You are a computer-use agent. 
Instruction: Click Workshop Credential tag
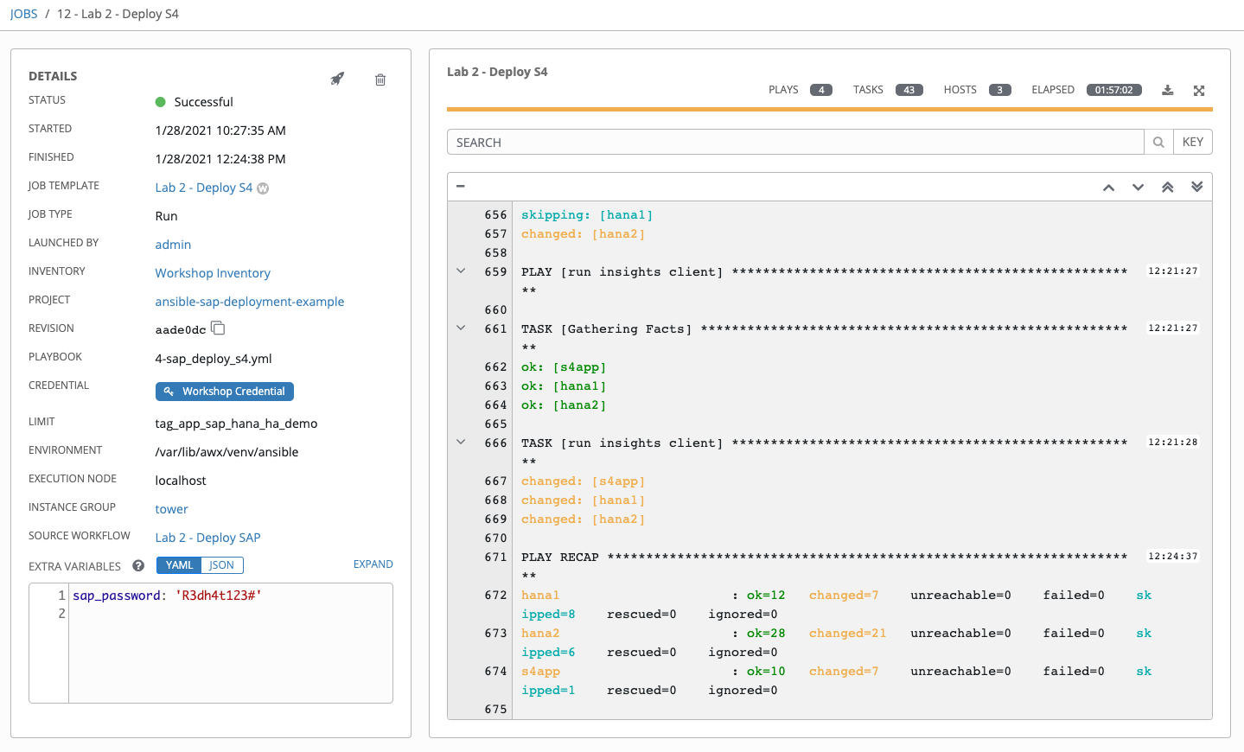(225, 392)
